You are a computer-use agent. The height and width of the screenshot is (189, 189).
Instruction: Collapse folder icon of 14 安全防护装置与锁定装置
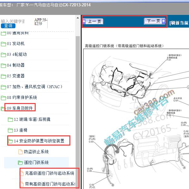coord(10,141)
